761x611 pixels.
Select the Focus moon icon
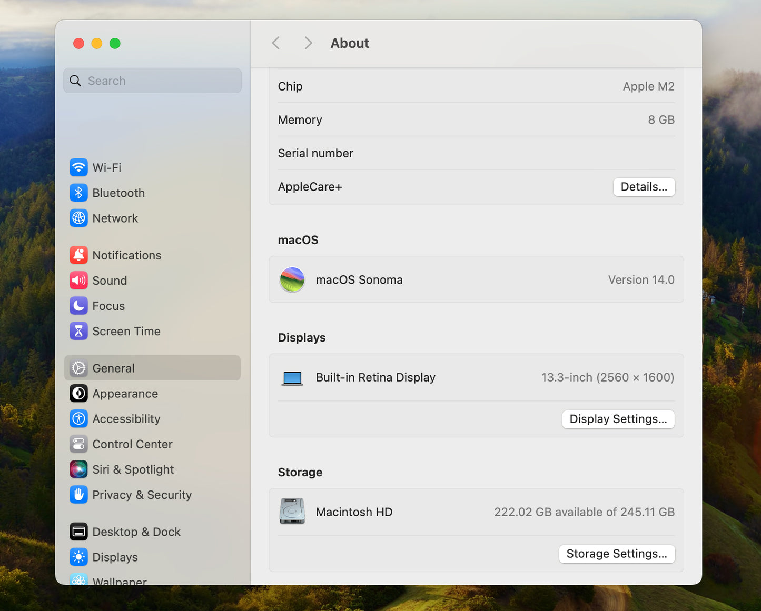pos(78,306)
